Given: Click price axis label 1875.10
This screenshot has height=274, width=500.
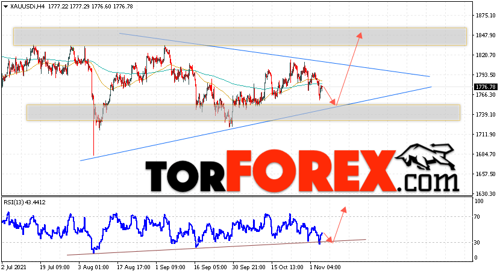Looking at the screenshot, I should point(486,15).
